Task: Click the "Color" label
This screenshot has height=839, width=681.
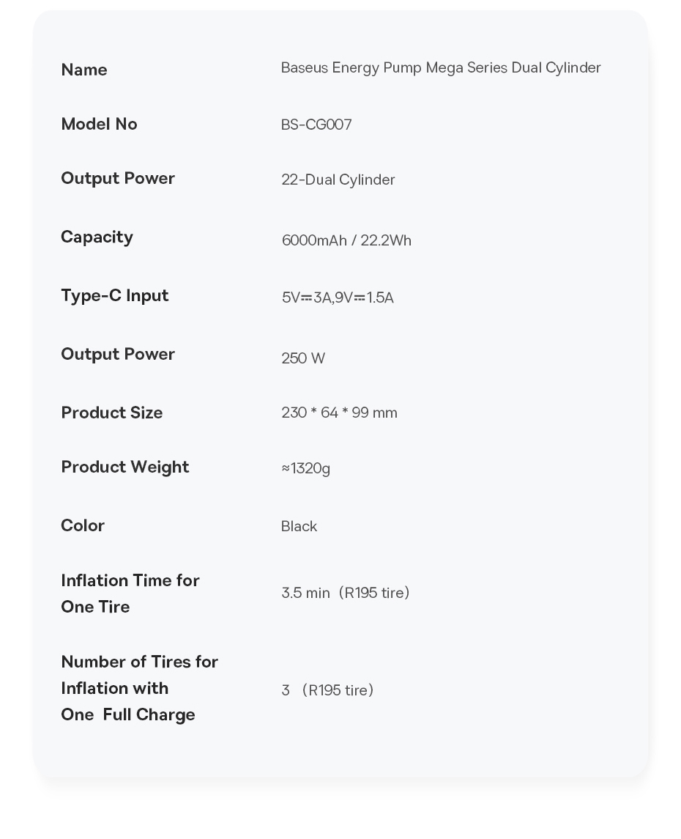Action: (x=83, y=526)
